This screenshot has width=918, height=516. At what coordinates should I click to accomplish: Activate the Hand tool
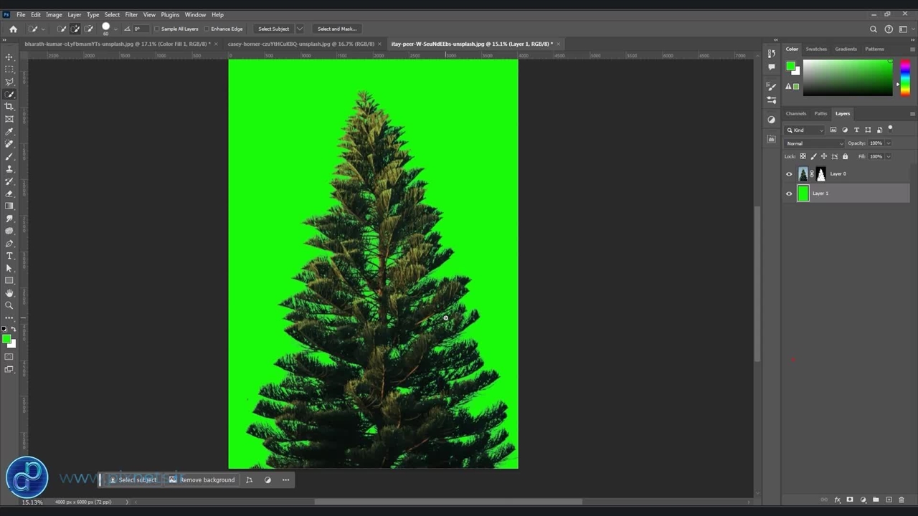(x=9, y=293)
